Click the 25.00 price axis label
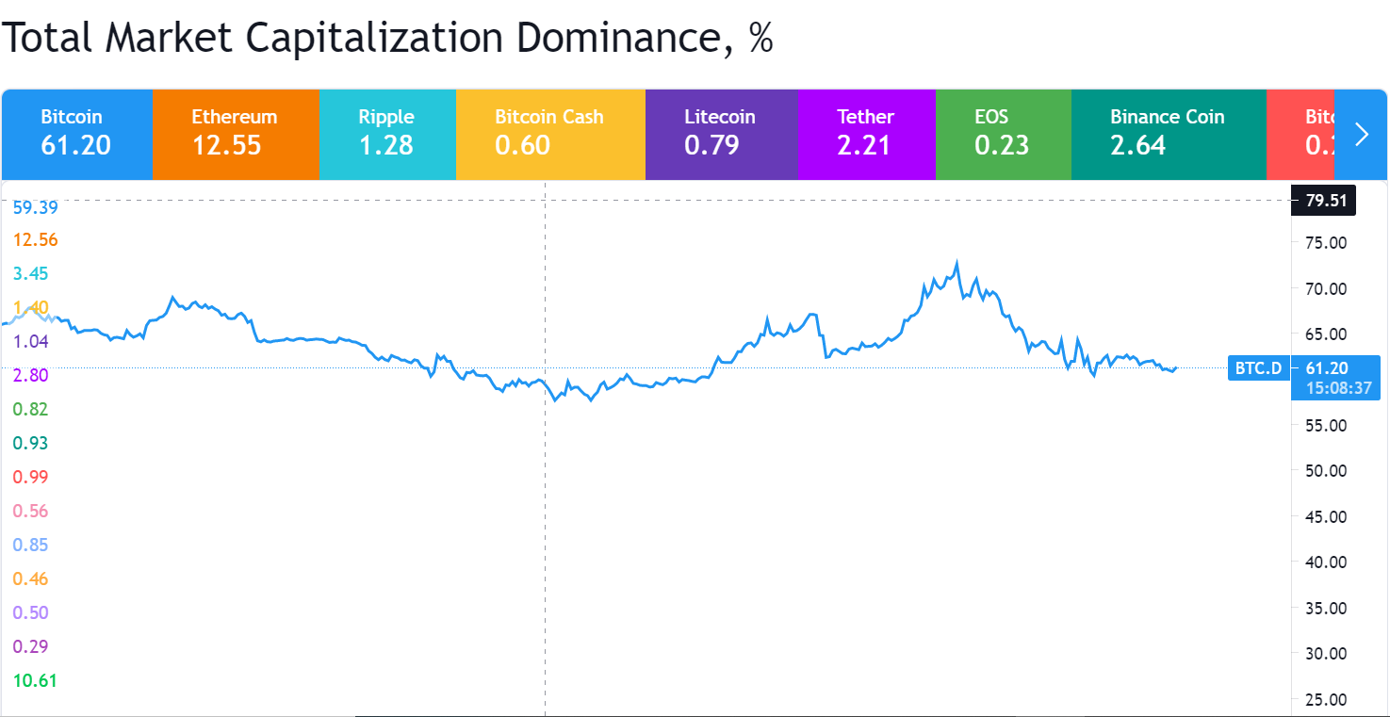The width and height of the screenshot is (1390, 717). coord(1326,699)
